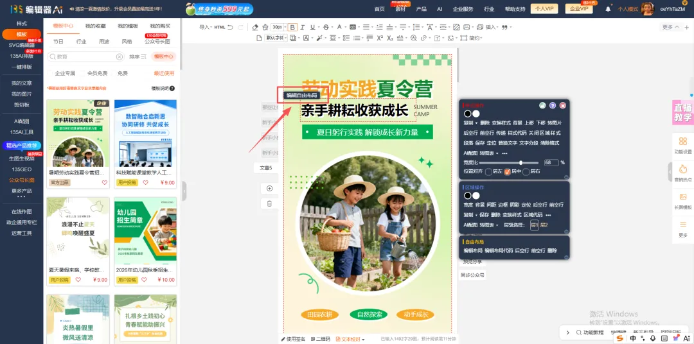Screen dimensions: 694x344
Task: Close the floating style panel with the red X
Action: [x=562, y=105]
